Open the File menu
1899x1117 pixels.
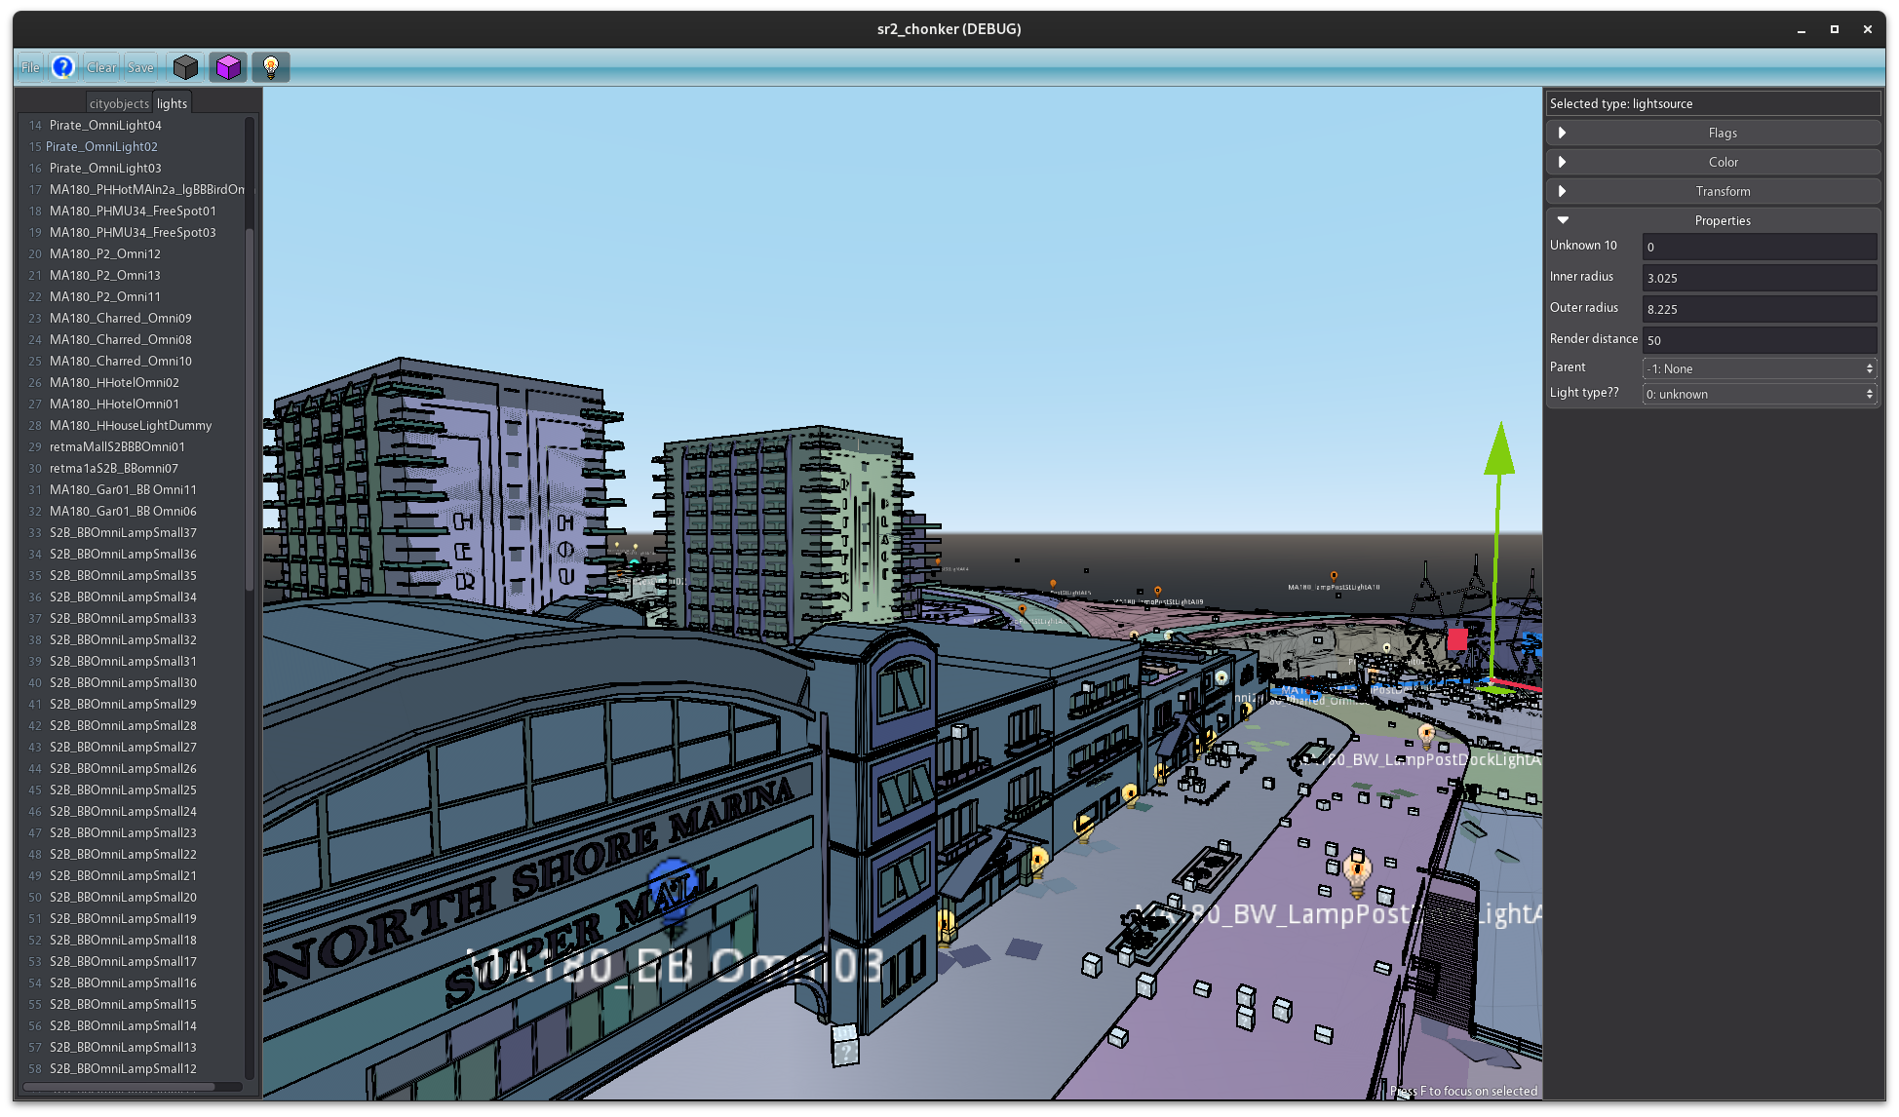point(29,66)
